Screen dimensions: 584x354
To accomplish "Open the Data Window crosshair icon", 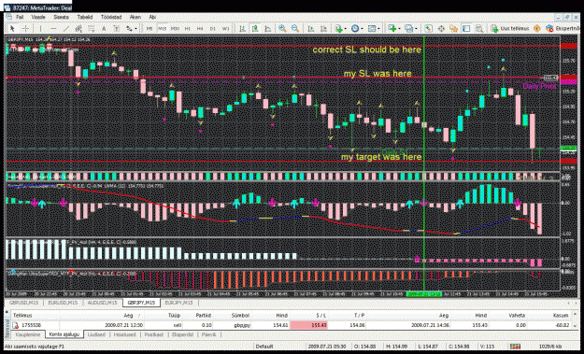I will tap(441, 29).
